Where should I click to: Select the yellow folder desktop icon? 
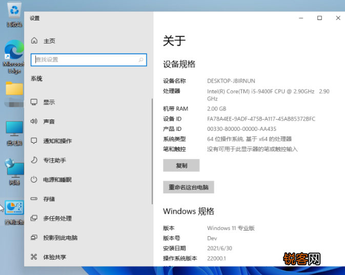(14, 88)
